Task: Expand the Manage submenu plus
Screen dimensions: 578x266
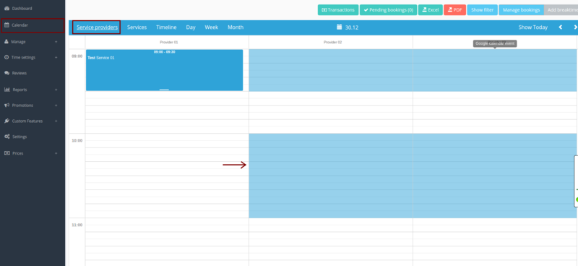Action: click(x=56, y=42)
